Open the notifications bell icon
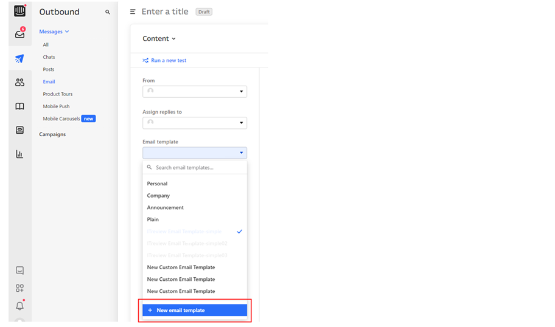Screen dimensions: 555x327 tap(19, 306)
